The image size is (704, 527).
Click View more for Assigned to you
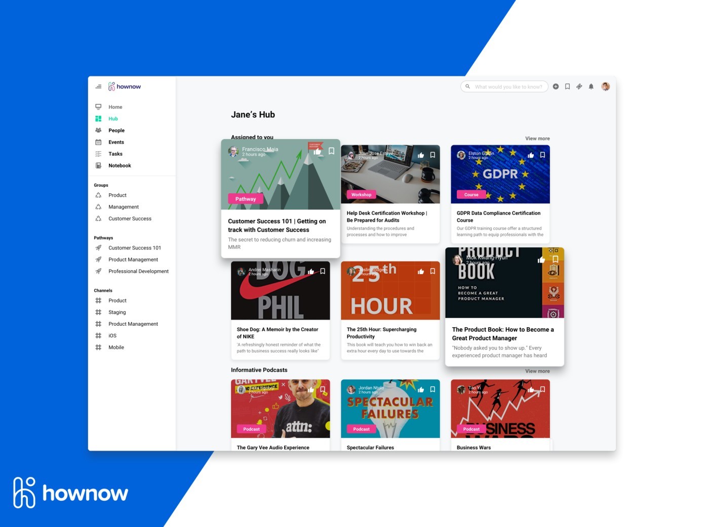coord(537,139)
